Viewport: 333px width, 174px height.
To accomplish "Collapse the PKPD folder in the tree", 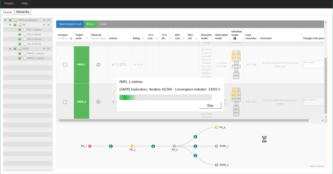I will pos(9,49).
